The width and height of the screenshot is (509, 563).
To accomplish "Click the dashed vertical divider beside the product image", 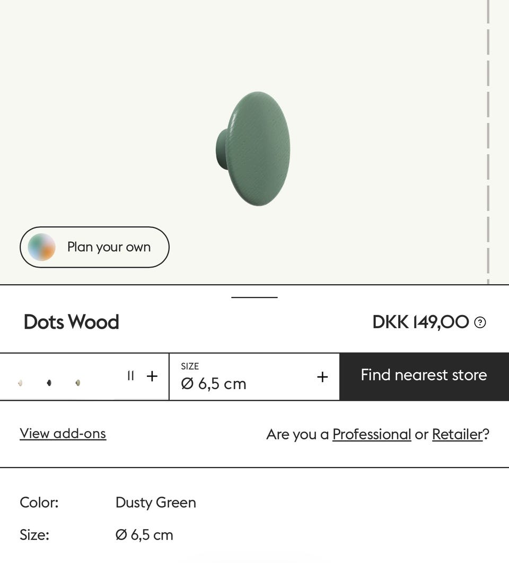I will point(488,142).
